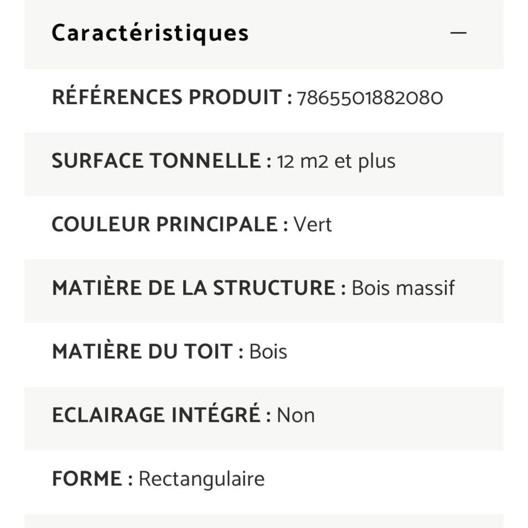This screenshot has width=528, height=528.
Task: Click the MATIÈRE DU TOIT label
Action: pyautogui.click(x=142, y=352)
